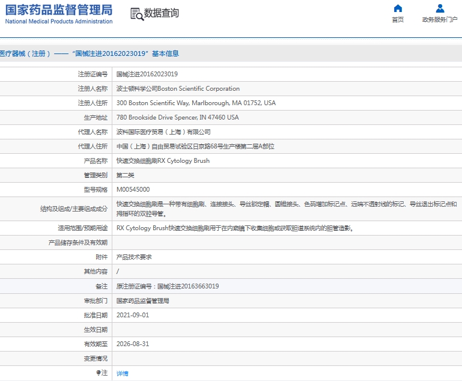The width and height of the screenshot is (462, 381).
Task: Open the 政务服务门户 user icon
Action: 440,8
